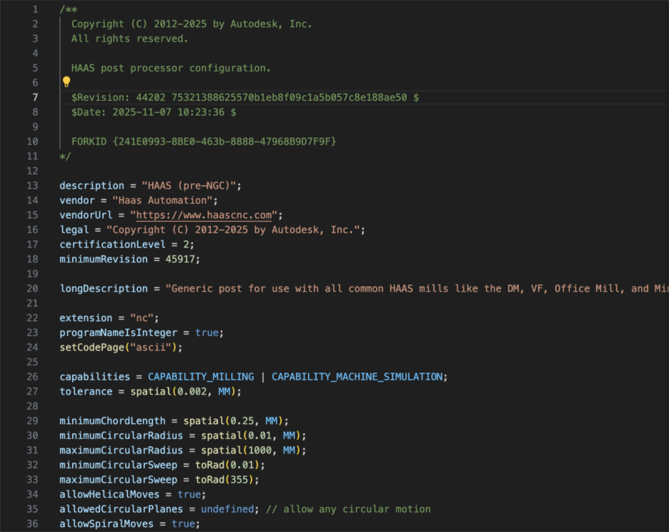
Task: Select the true value on programNameIsInteger line
Action: click(x=207, y=332)
